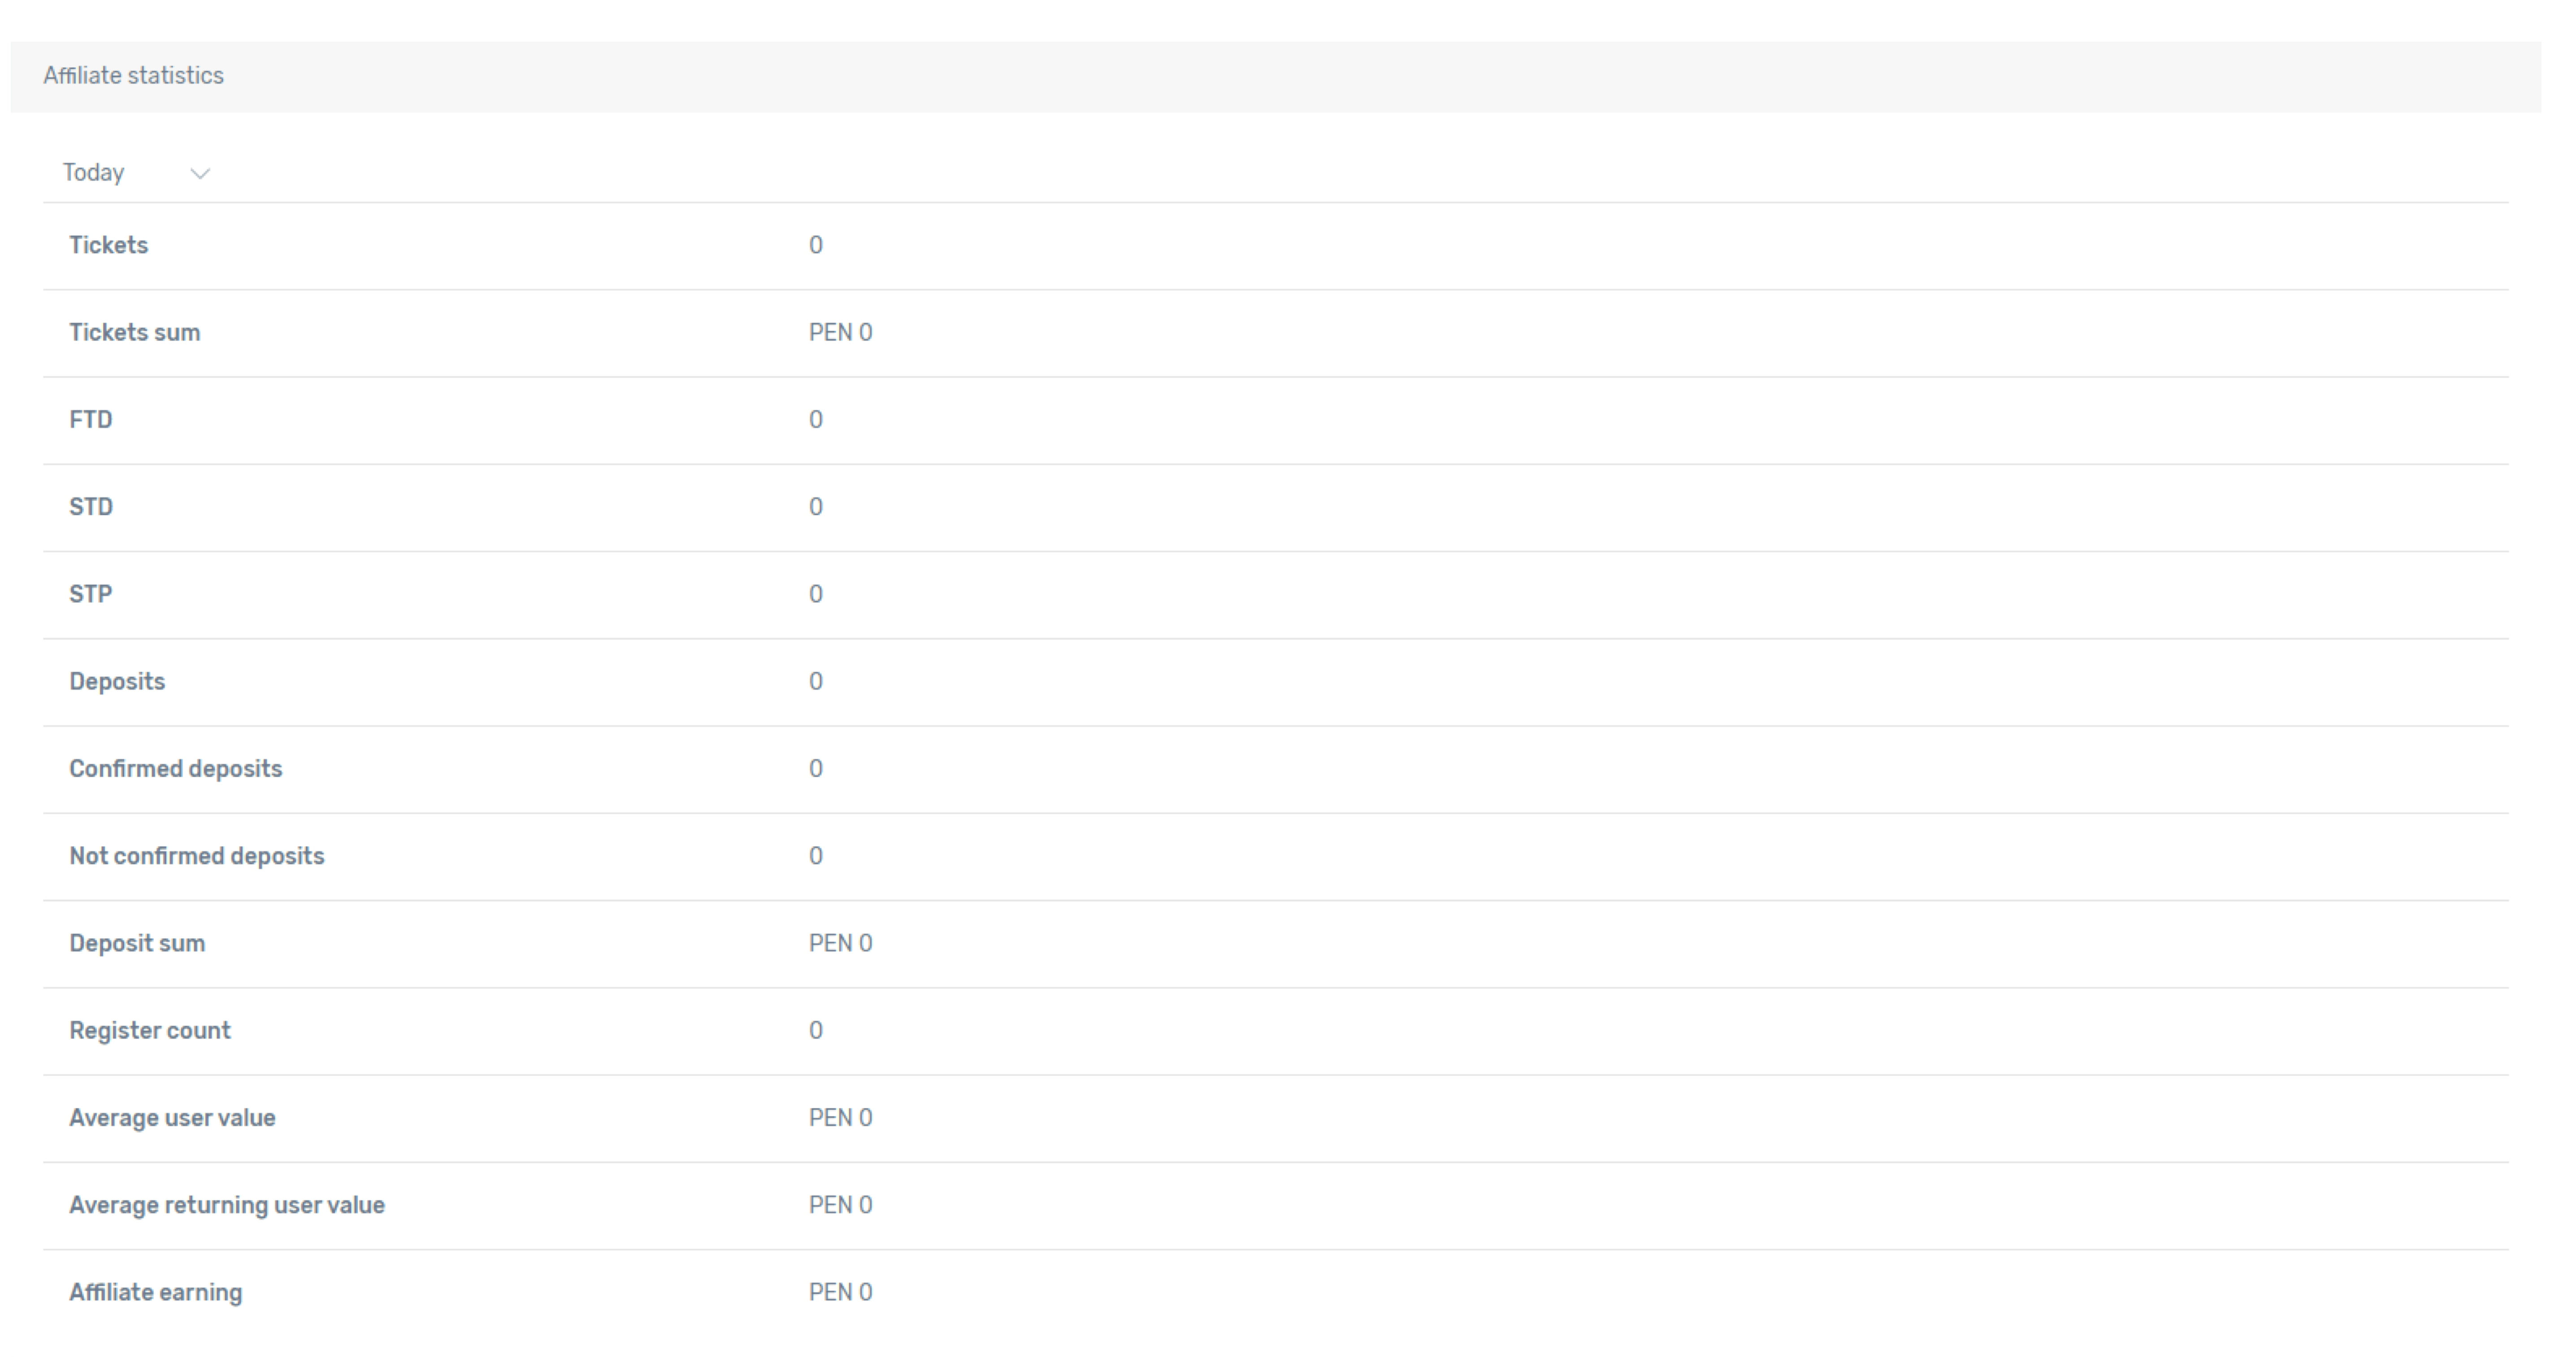Open the Today period dropdown
The height and width of the screenshot is (1369, 2576).
tap(135, 173)
